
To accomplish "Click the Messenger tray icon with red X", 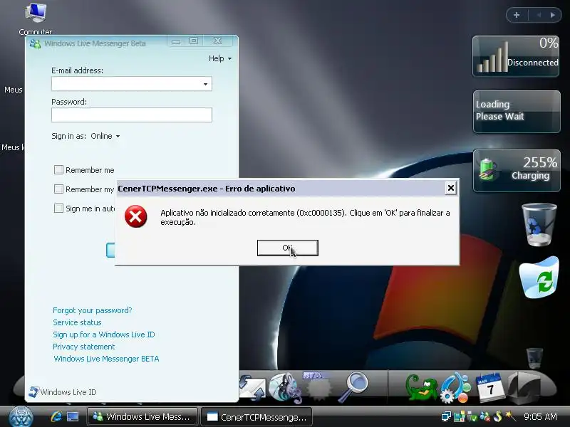I will pyautogui.click(x=484, y=416).
